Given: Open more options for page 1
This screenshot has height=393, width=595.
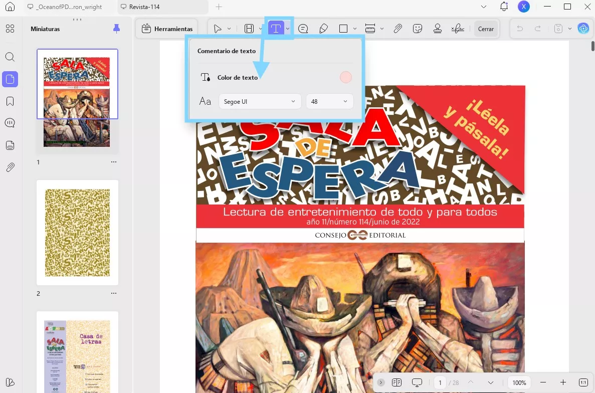Looking at the screenshot, I should (x=114, y=162).
